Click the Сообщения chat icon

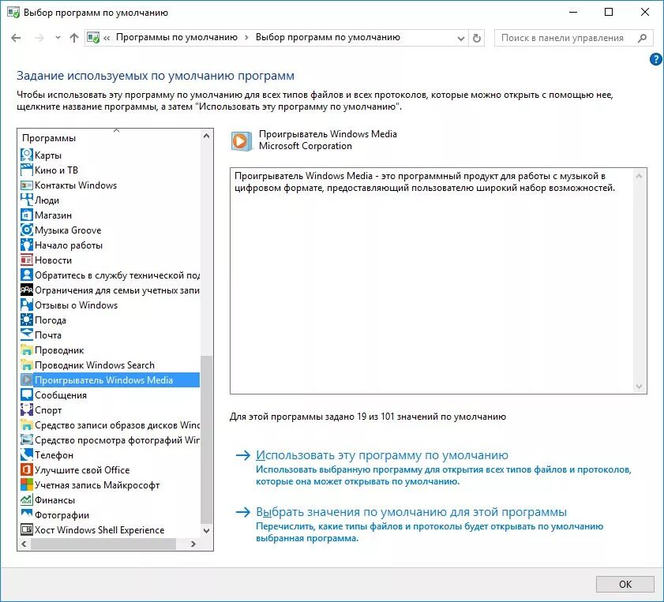tap(26, 394)
